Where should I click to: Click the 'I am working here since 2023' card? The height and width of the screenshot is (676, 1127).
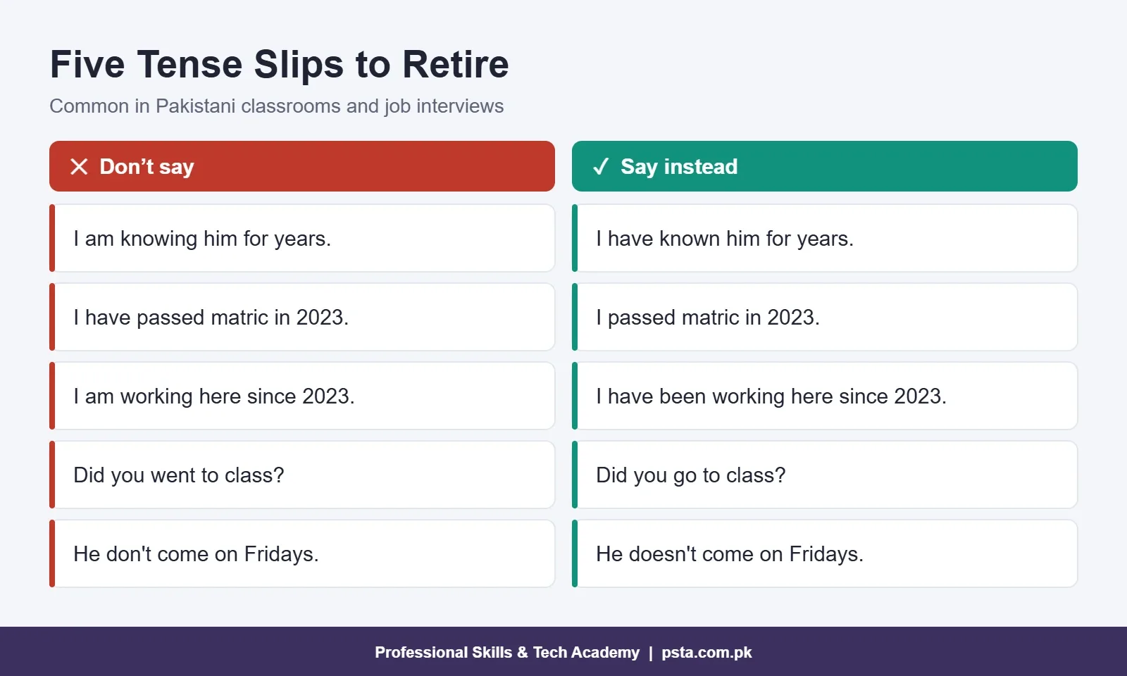pyautogui.click(x=302, y=396)
